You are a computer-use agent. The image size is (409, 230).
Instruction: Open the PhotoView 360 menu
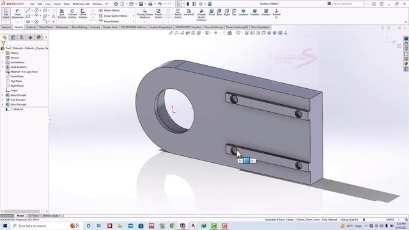81,4
